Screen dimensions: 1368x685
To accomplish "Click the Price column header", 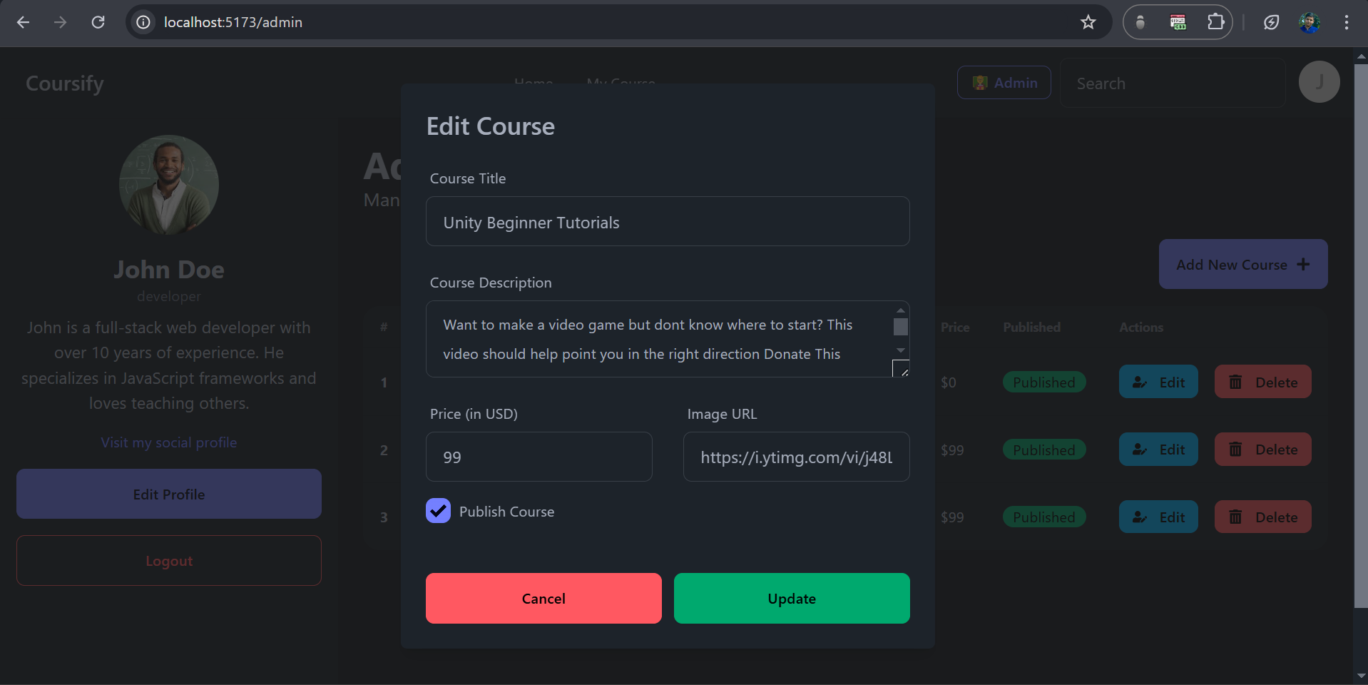I will pyautogui.click(x=955, y=327).
